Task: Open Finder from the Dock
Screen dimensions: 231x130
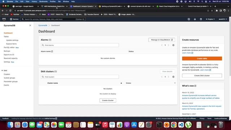Action: pos(10,125)
